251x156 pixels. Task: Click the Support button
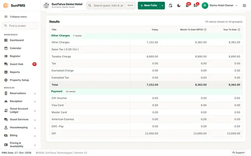click(238, 153)
